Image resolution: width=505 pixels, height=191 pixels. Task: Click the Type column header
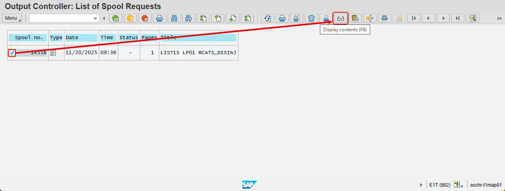[56, 38]
